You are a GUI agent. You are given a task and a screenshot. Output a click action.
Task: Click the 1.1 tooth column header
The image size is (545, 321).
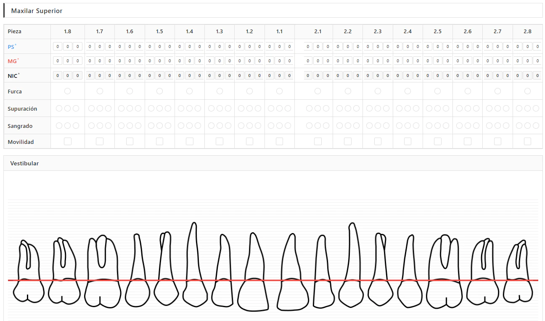[x=279, y=31]
